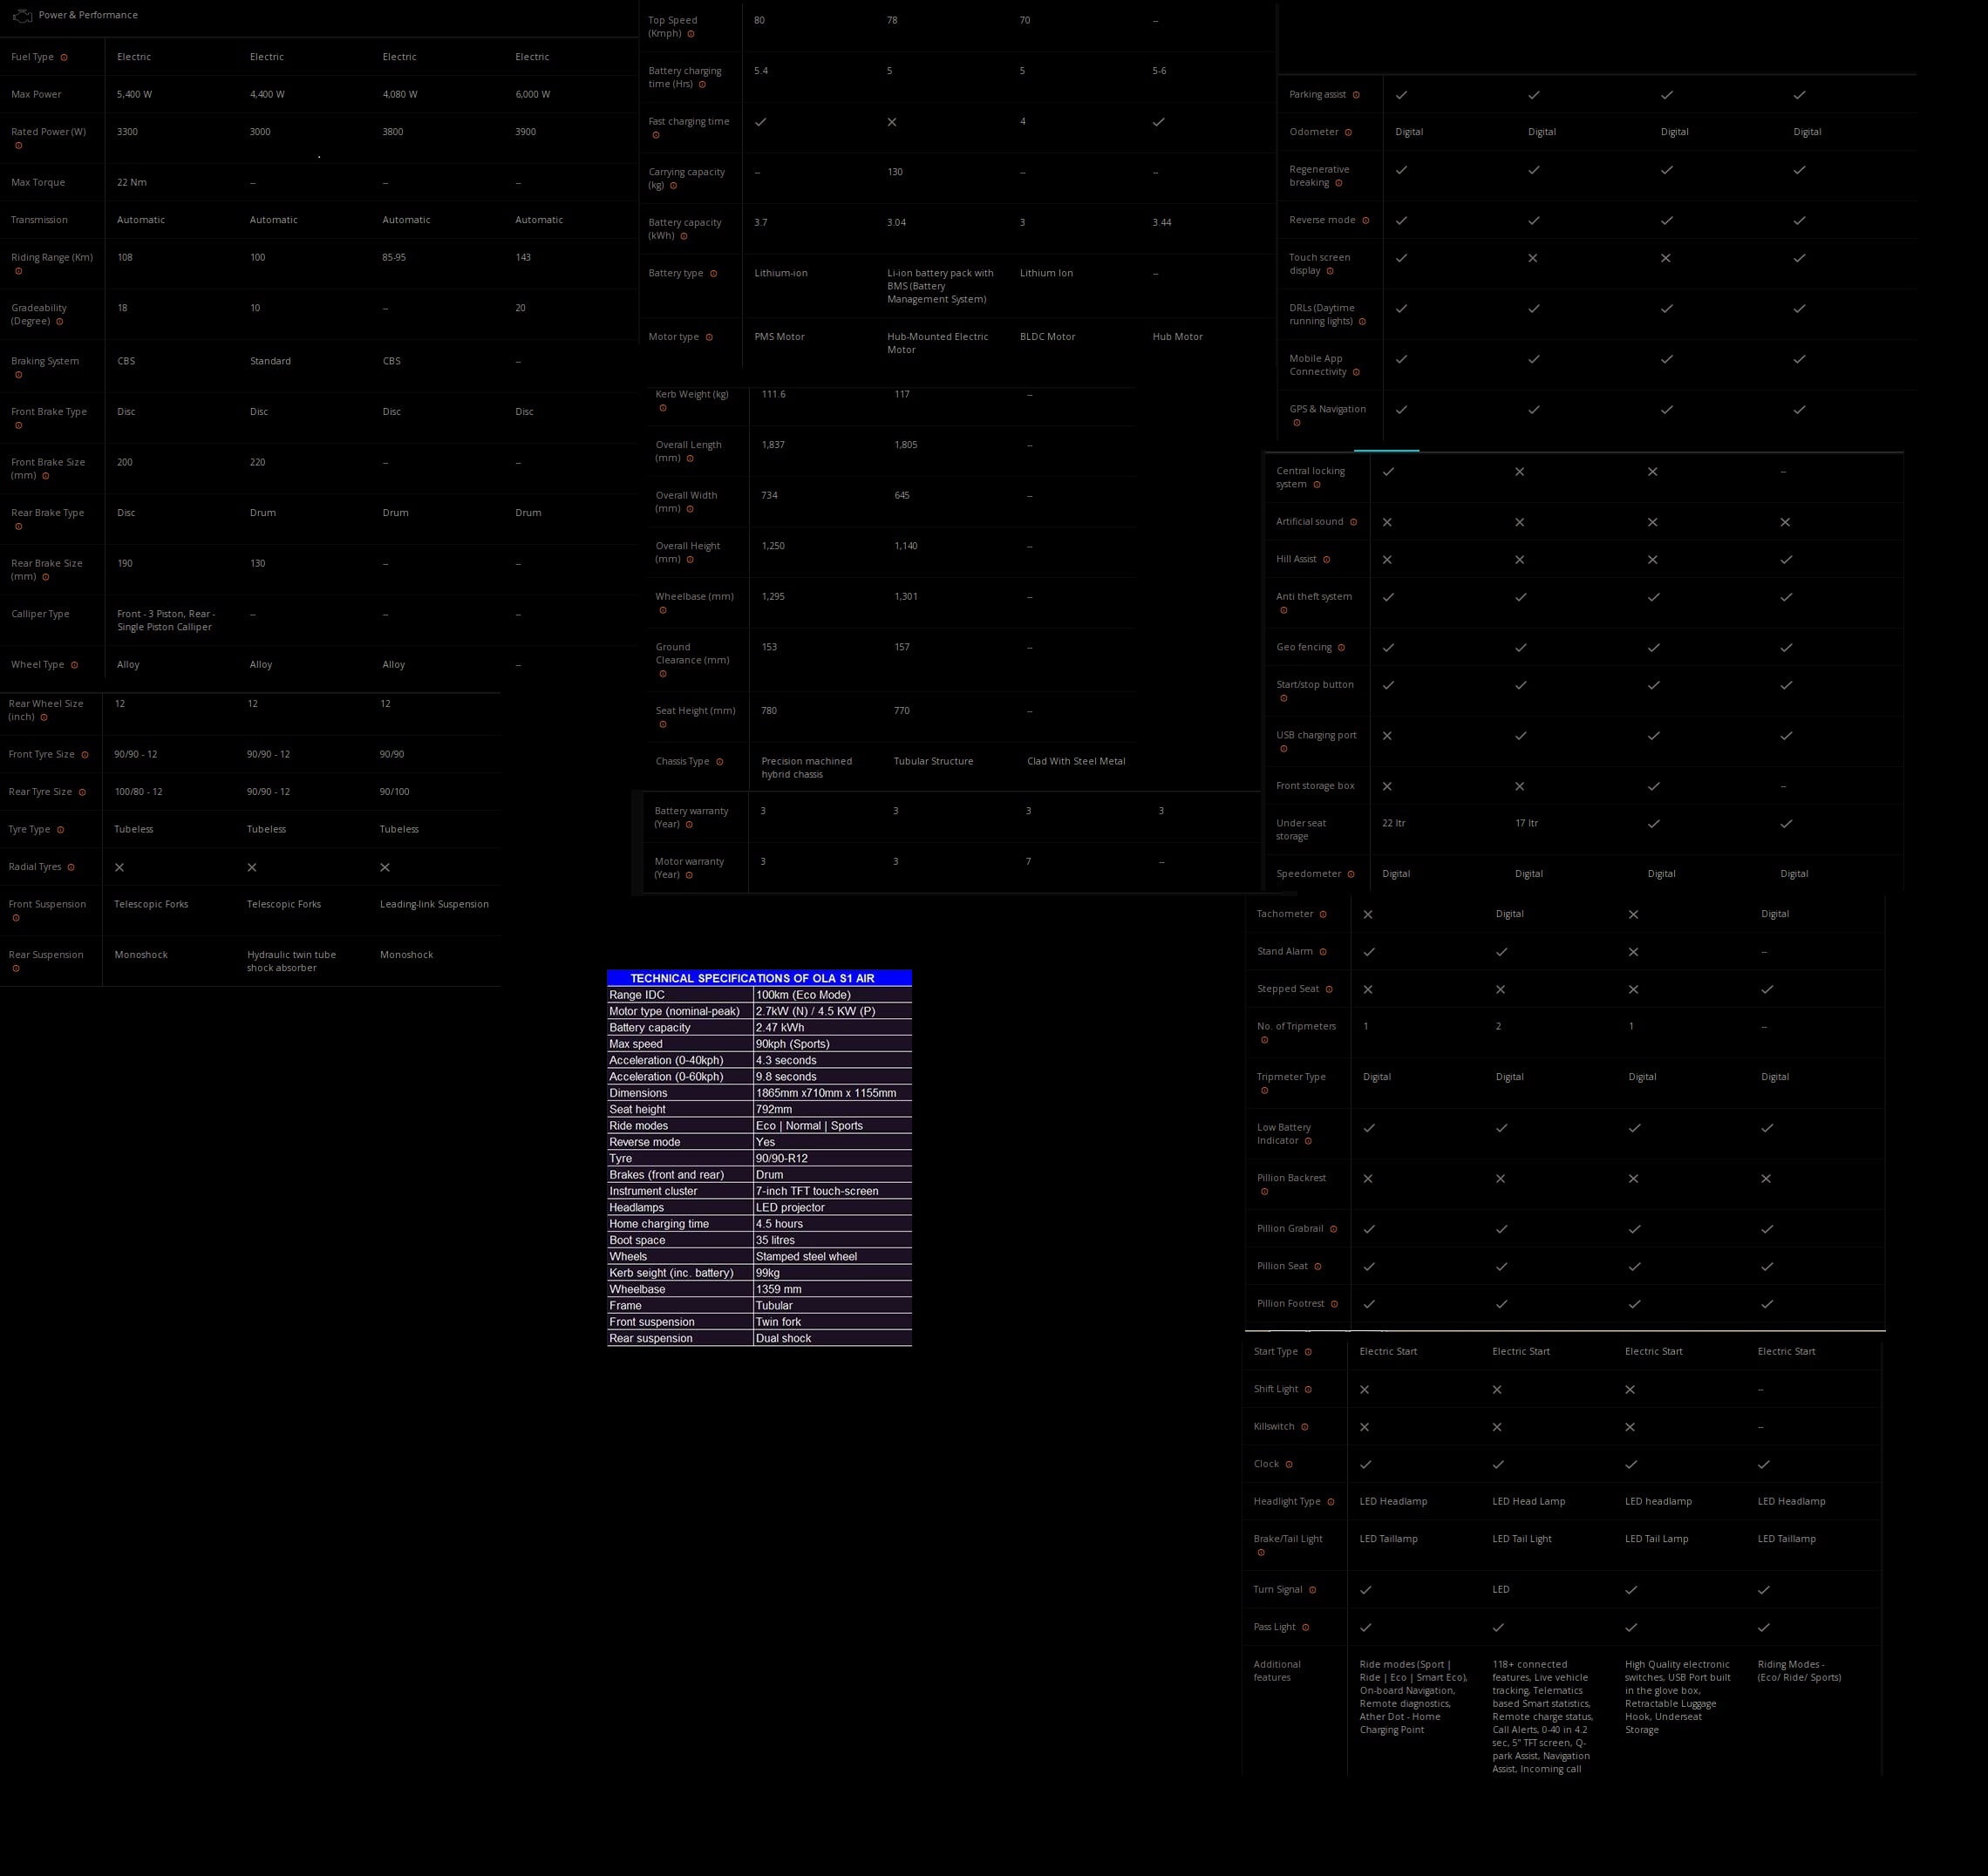Select 'Eco | Normal | Sports' ride modes
1988x1876 pixels.
[809, 1126]
